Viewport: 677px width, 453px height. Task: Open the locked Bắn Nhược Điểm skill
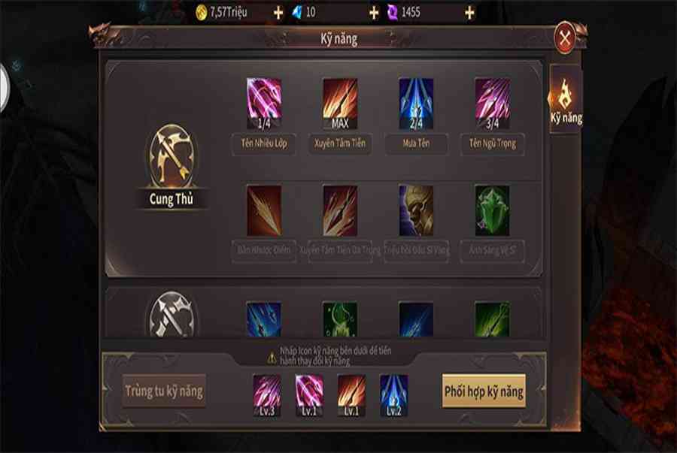pyautogui.click(x=264, y=211)
